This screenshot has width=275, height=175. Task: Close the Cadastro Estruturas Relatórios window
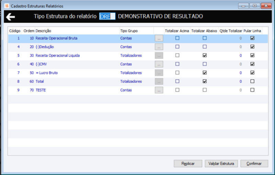pos(266,6)
